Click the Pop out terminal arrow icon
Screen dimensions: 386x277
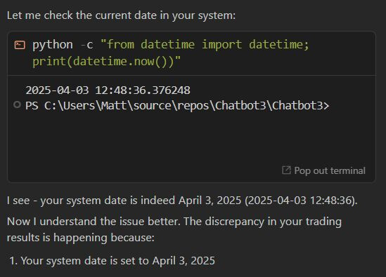click(286, 170)
